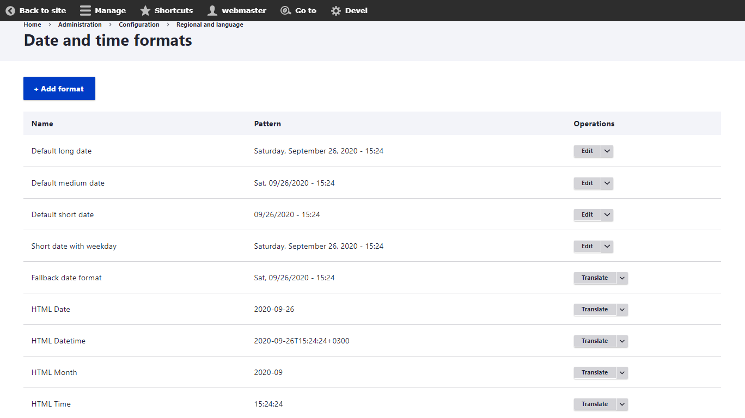Open Administration breadcrumb link
The height and width of the screenshot is (418, 745).
click(80, 24)
